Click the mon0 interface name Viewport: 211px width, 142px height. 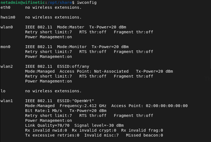point(5,47)
